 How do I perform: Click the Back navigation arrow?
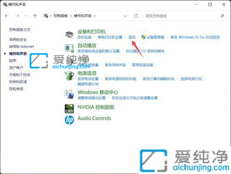click(x=6, y=16)
